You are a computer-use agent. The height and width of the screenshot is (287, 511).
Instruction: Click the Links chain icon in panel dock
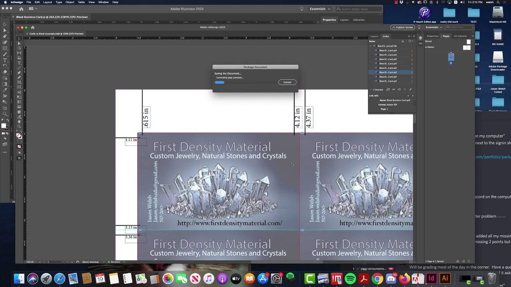coord(420,43)
